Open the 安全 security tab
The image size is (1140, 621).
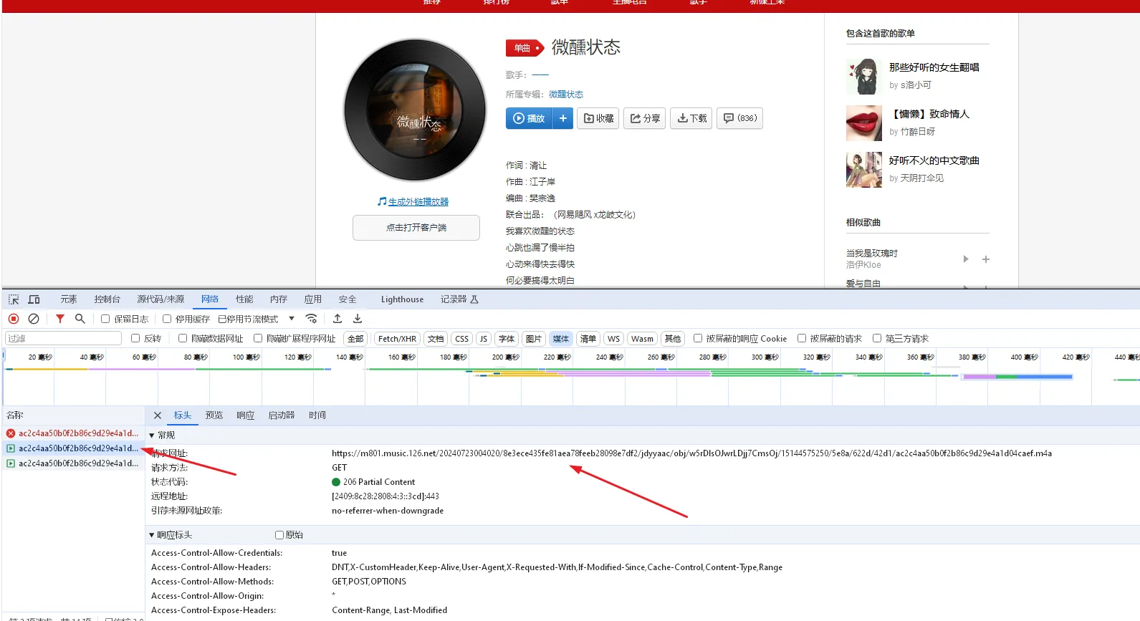tap(348, 299)
